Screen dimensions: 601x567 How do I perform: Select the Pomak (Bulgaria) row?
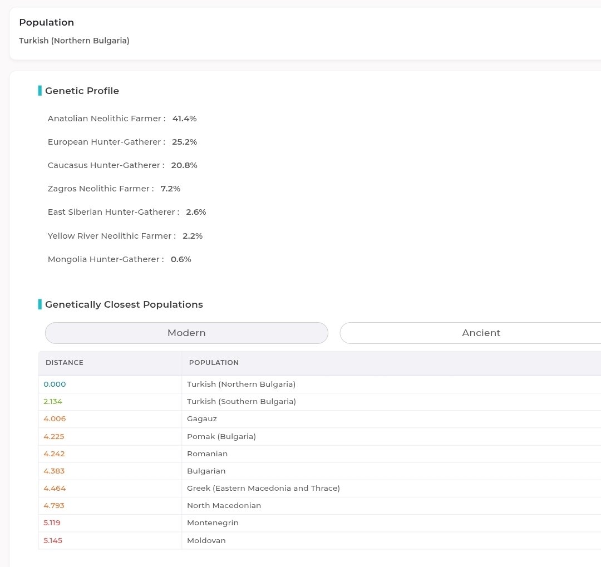click(319, 436)
